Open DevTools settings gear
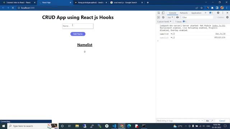Screen dimensions: 230x129 218,13
